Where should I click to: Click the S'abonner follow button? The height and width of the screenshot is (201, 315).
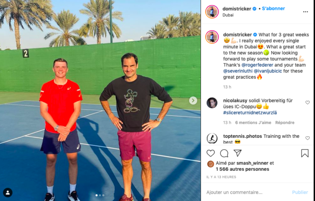point(273,9)
